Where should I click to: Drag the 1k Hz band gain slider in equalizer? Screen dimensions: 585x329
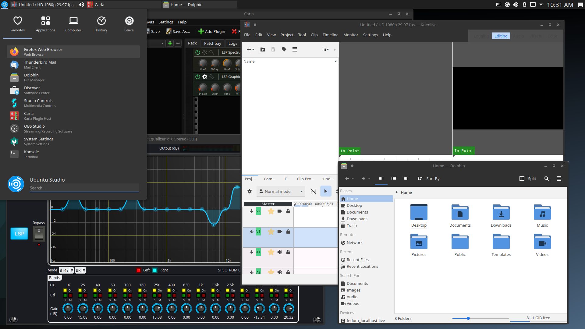coord(200,309)
